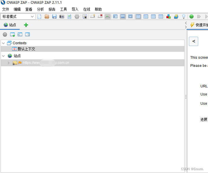The height and width of the screenshot is (173, 208).
Task: Select the 默认上下文 context item
Action: click(x=26, y=49)
